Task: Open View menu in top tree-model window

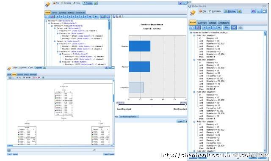Action: [x=77, y=3]
